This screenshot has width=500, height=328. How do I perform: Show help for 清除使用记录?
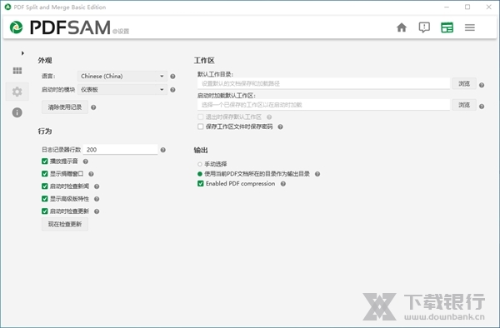tap(93, 107)
